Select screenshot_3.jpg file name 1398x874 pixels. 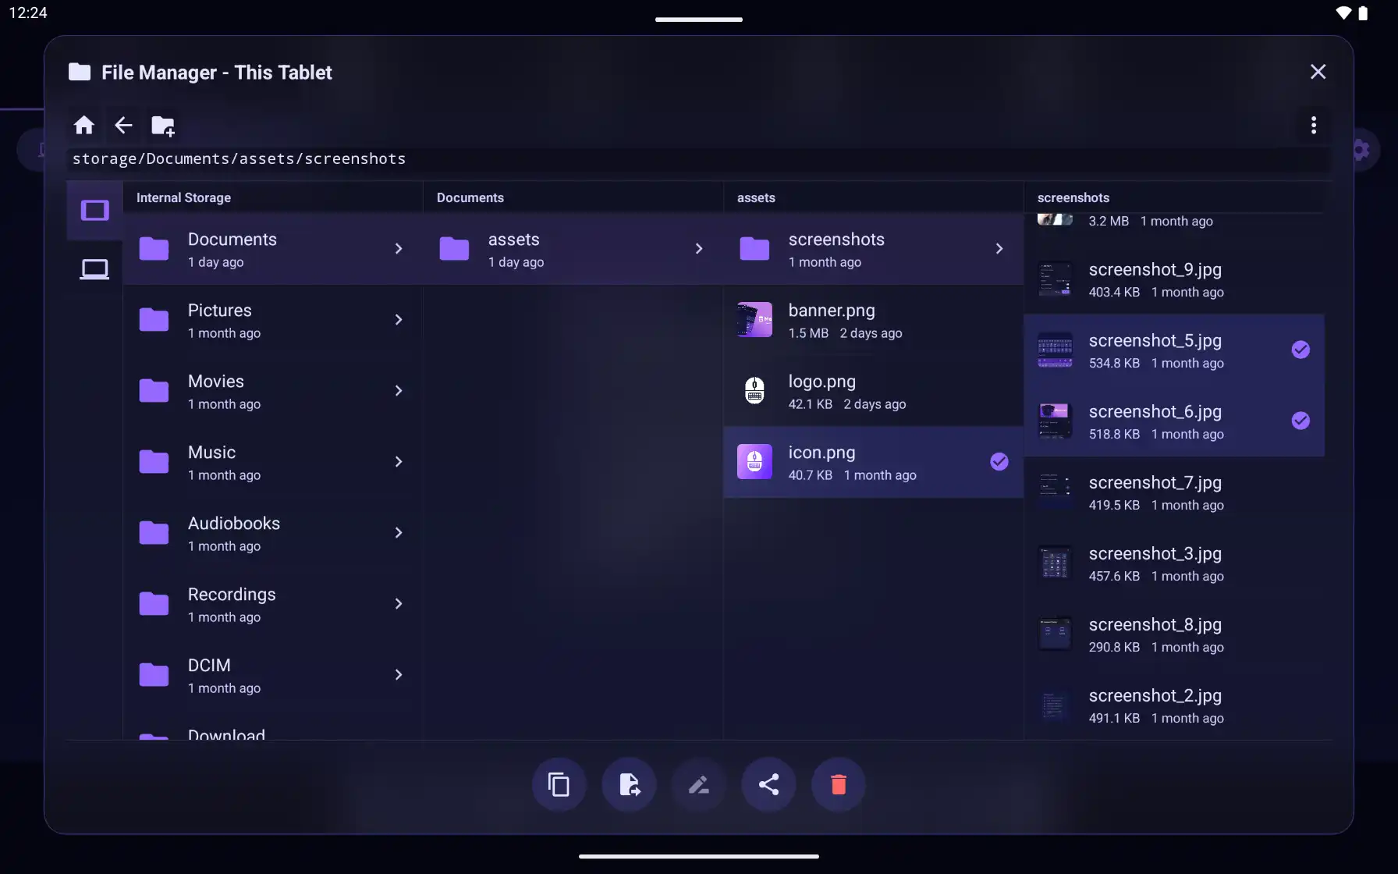click(x=1155, y=553)
